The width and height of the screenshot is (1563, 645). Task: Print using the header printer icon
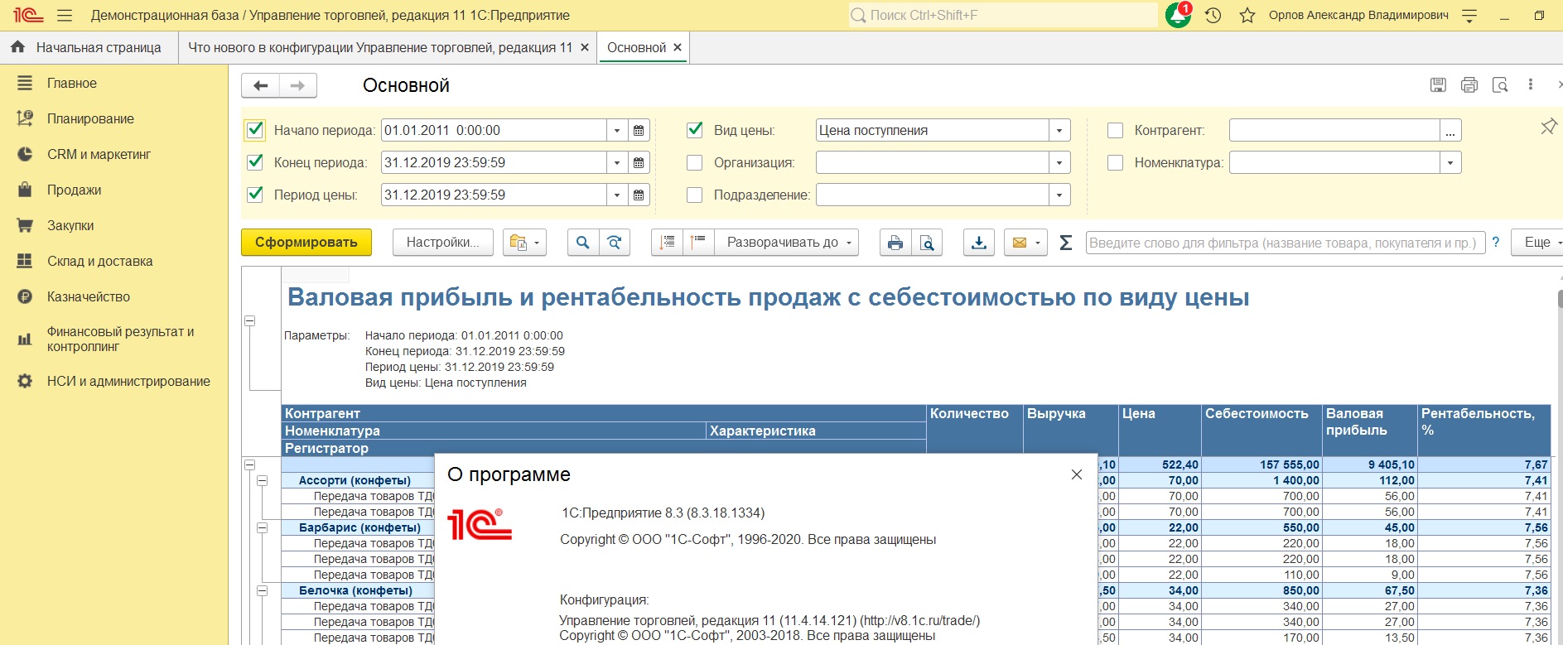tap(1469, 84)
